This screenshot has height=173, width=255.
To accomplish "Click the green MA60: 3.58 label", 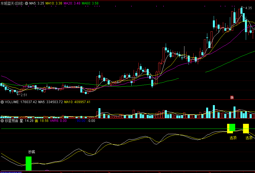I will pos(90,3).
